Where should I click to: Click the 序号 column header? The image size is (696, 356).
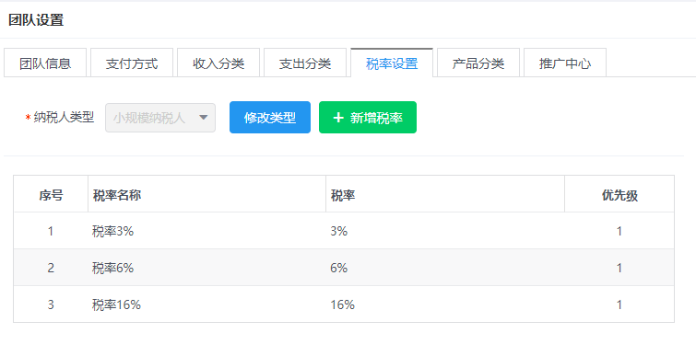tap(51, 194)
